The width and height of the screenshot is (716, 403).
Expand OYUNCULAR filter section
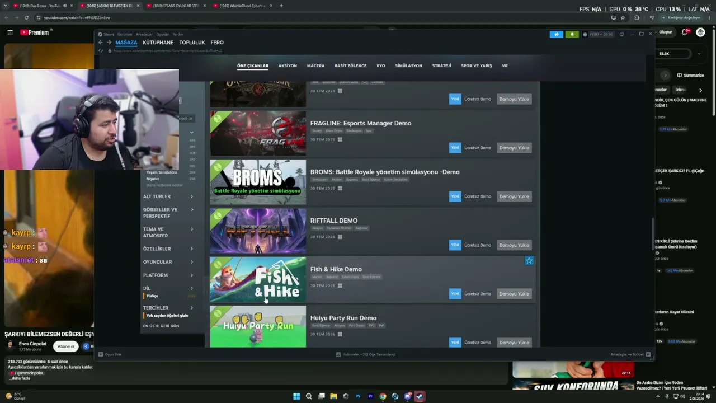[x=168, y=262]
